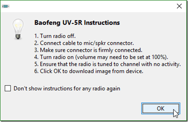Tick the don't show instructions checkbox
This screenshot has height=122, width=188.
click(x=8, y=88)
